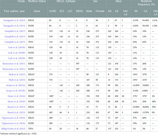Follow the Araujo et al. (2015a) citation link
Screen dimensions: 158x135
point(16,85)
